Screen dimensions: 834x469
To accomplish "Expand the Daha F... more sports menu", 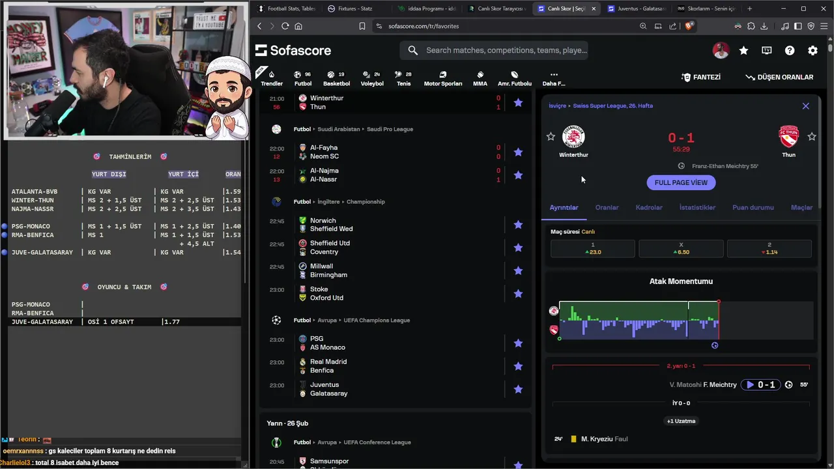I will (554, 78).
